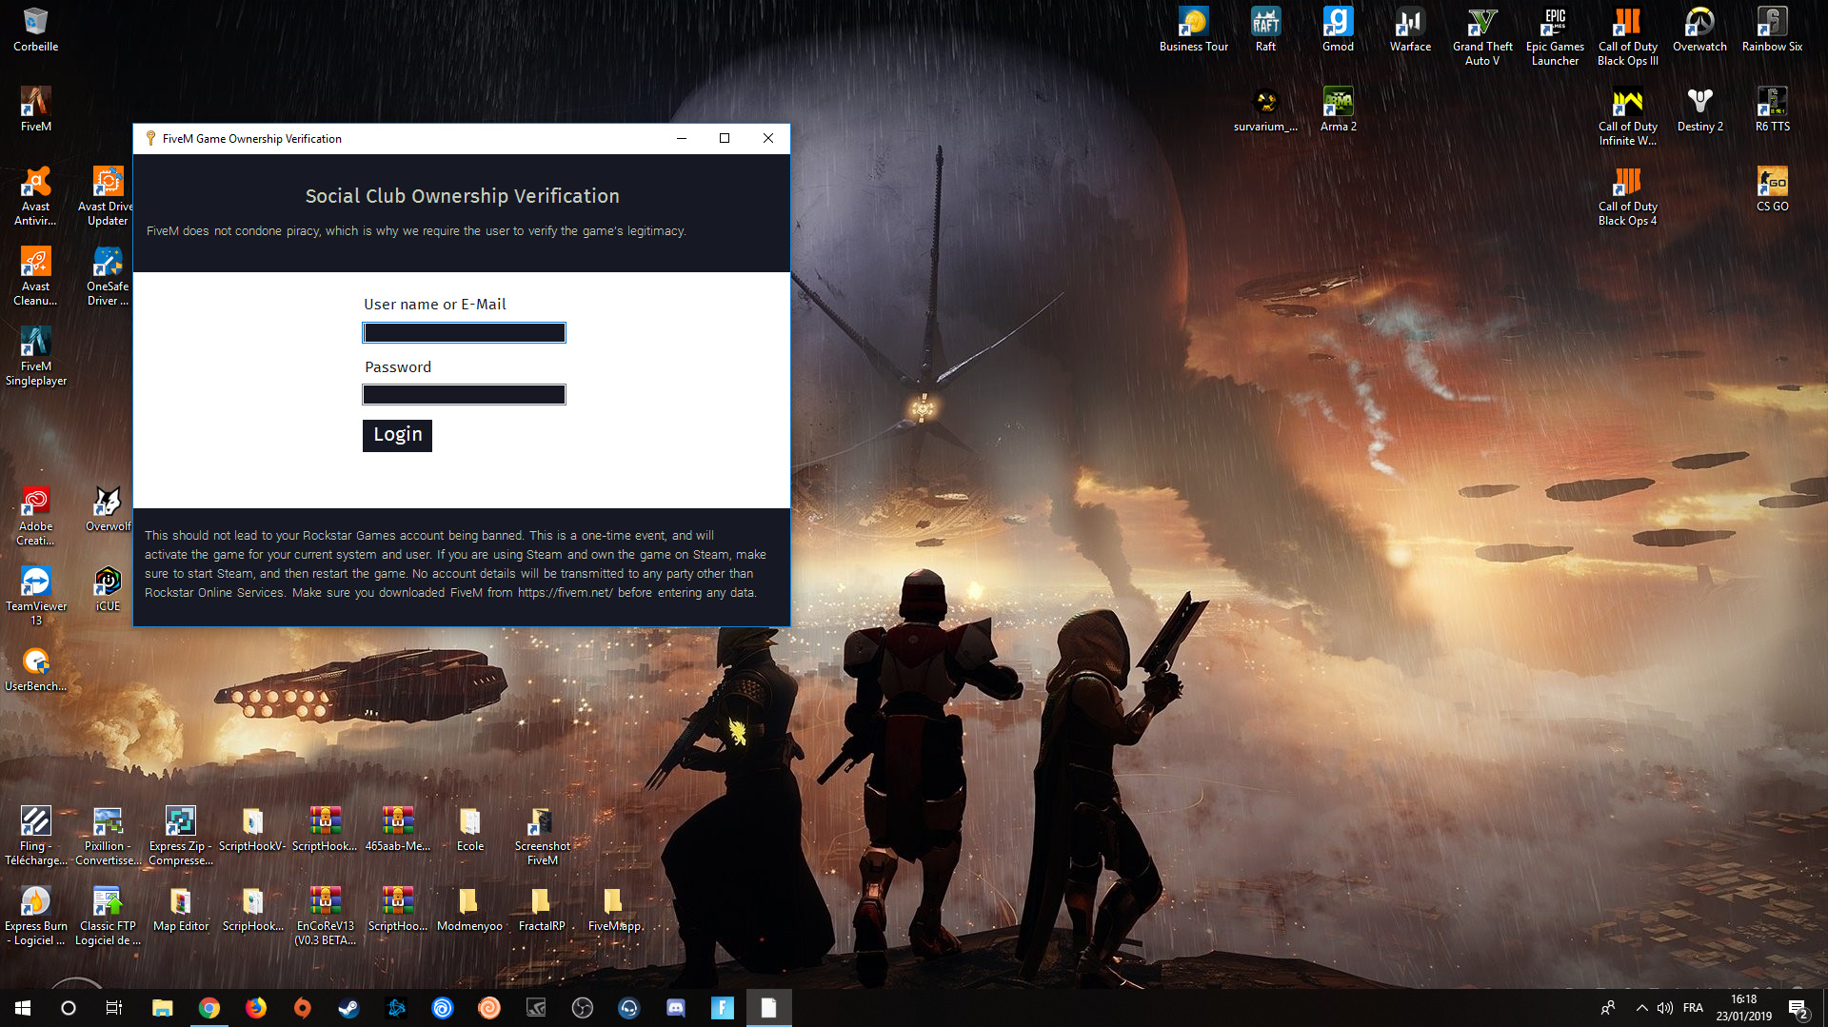Select the Corbeille recycle bin icon
The height and width of the screenshot is (1027, 1828).
36,30
